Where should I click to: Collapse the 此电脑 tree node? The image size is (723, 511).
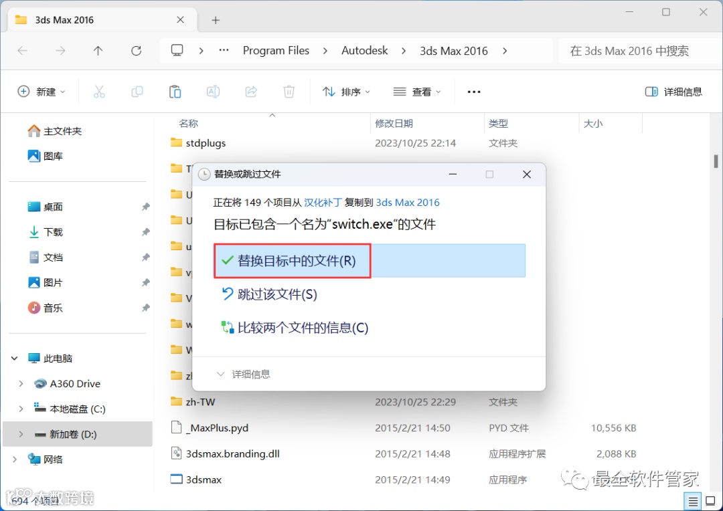coord(14,358)
